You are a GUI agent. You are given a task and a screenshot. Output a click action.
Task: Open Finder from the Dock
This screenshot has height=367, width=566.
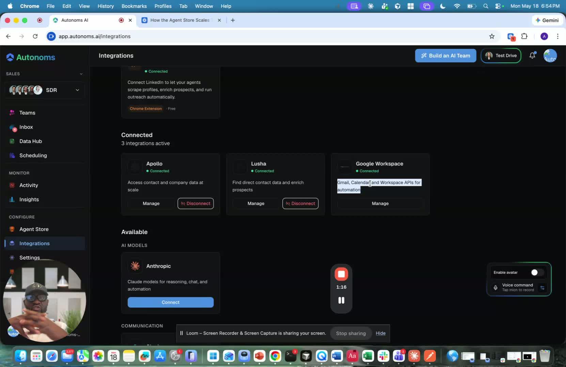(x=21, y=356)
